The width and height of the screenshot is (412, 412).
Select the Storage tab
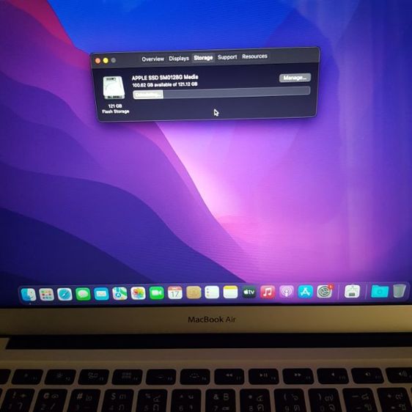tap(203, 57)
